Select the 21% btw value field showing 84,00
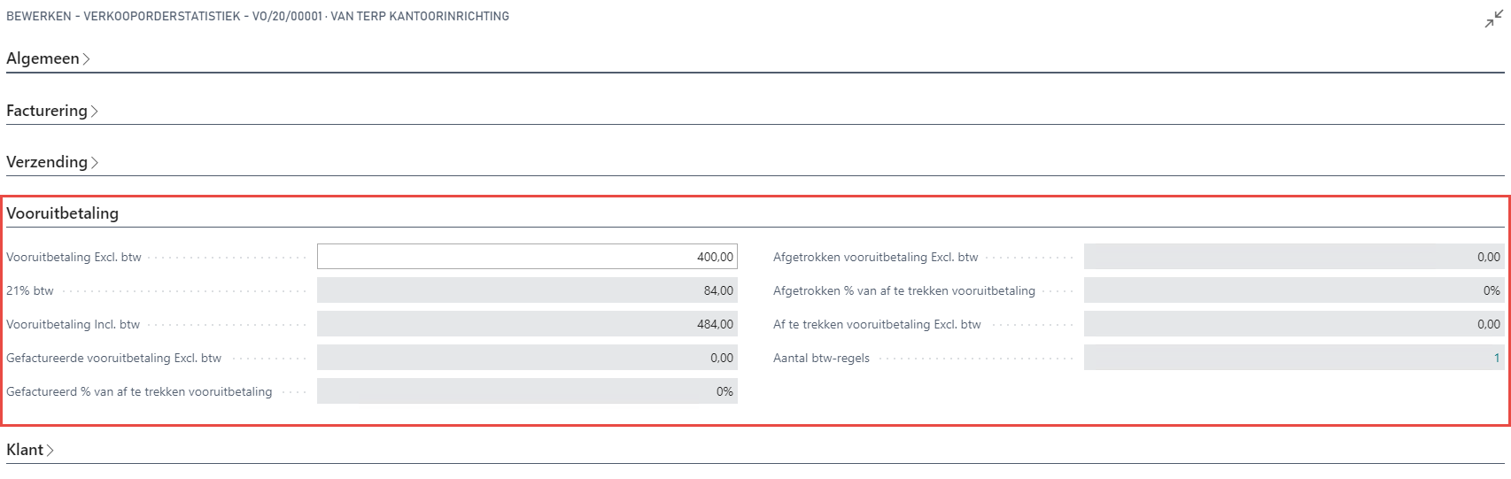Viewport: 1511px width, 479px height. (527, 290)
